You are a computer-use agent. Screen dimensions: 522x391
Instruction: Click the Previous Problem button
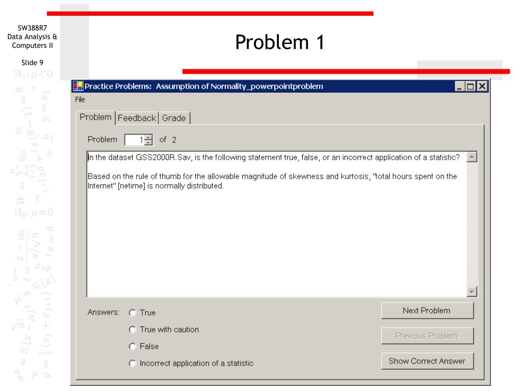click(x=428, y=336)
